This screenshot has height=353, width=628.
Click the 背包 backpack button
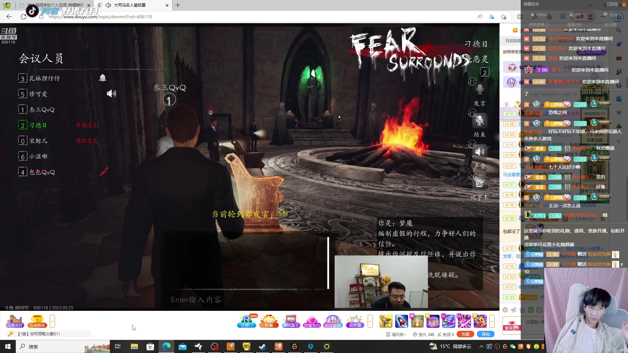click(x=486, y=334)
